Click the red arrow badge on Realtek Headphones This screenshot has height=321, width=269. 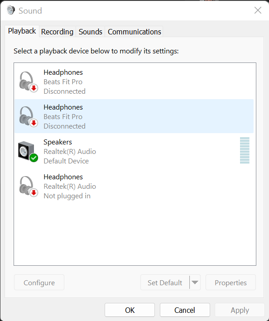pos(34,192)
